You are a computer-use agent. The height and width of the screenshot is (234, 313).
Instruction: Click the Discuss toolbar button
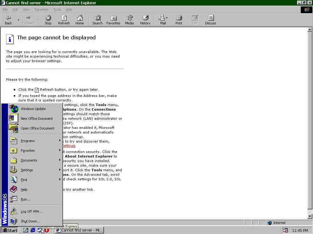pyautogui.click(x=210, y=20)
